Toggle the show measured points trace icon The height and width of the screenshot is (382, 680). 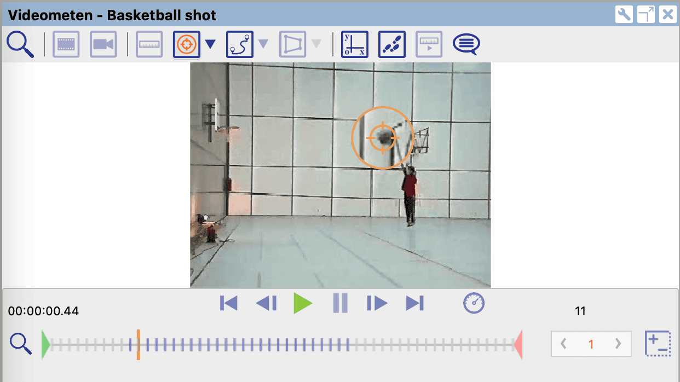tap(392, 44)
